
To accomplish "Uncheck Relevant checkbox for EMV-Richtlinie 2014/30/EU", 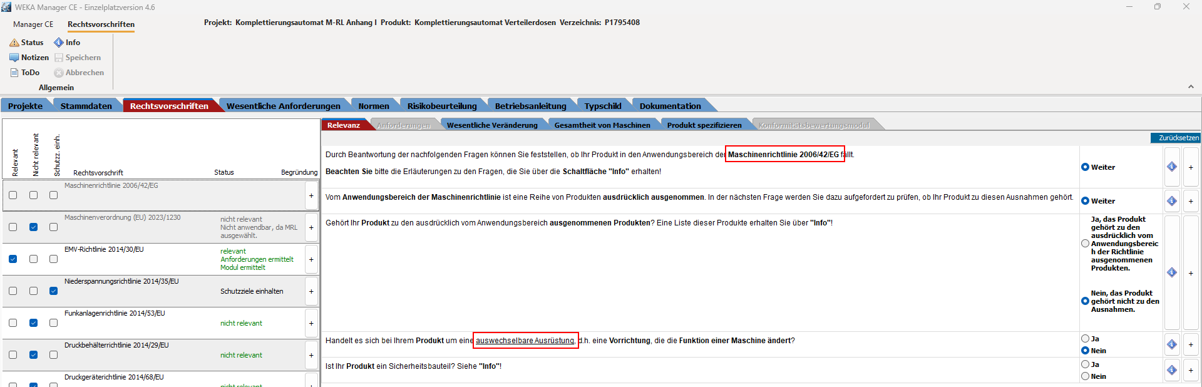I will 13,259.
